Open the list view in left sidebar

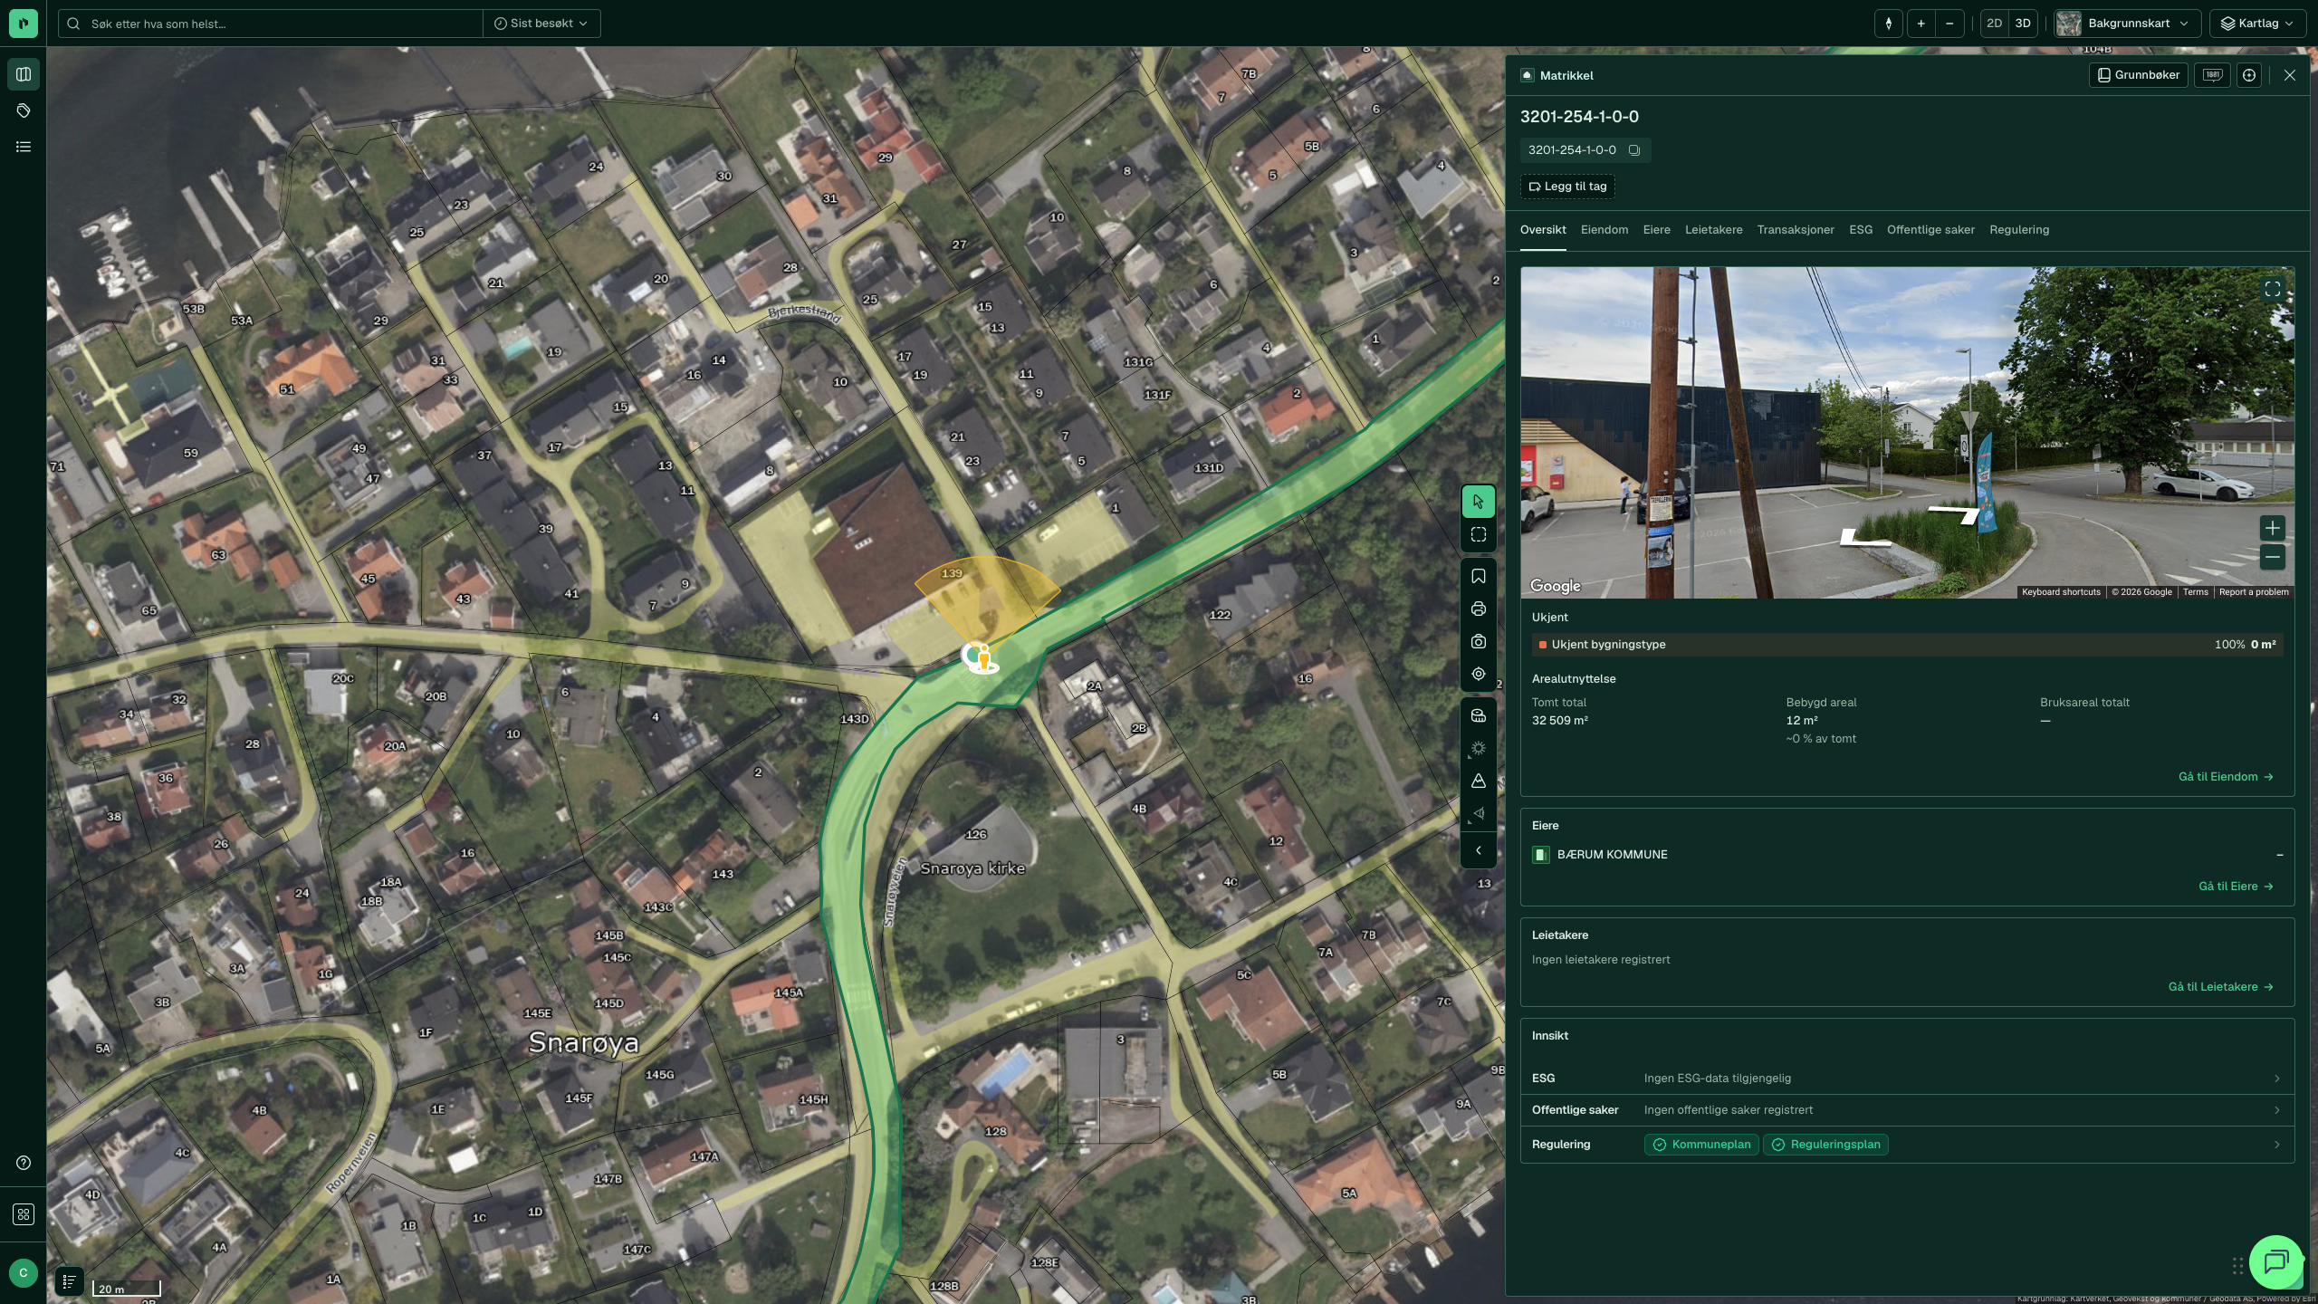24,147
